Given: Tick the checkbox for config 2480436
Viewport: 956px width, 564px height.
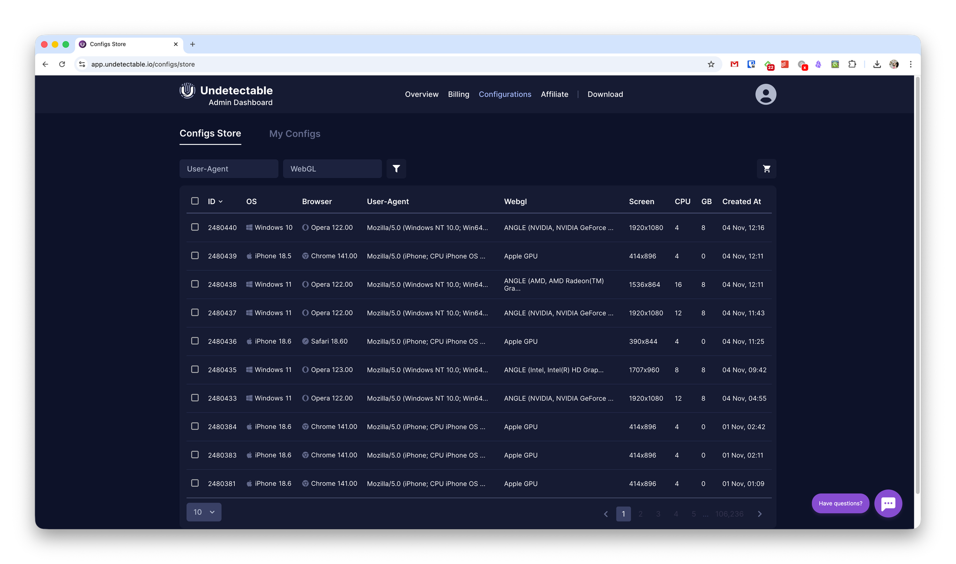Looking at the screenshot, I should (x=195, y=341).
